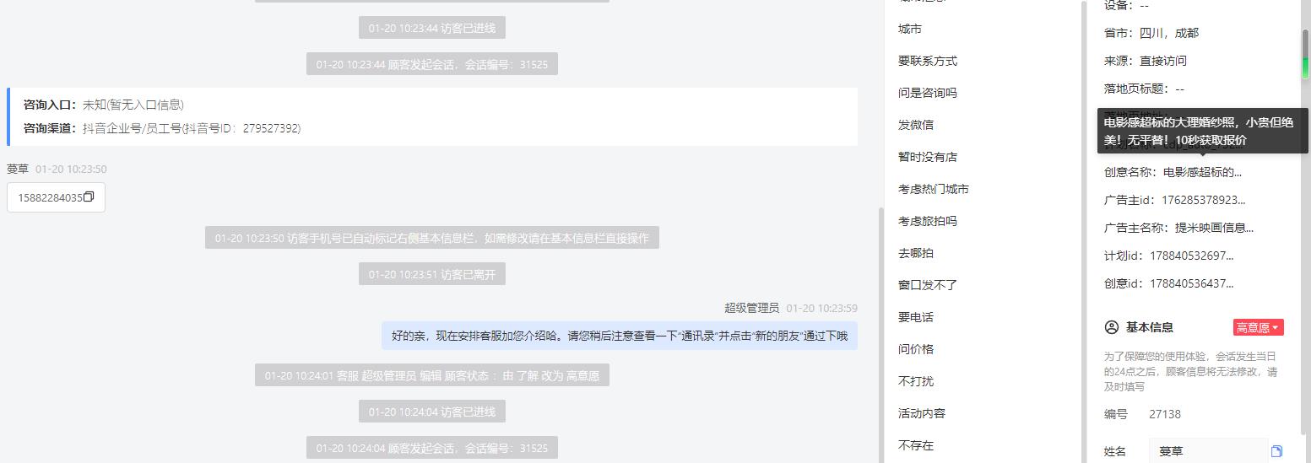Pick the 问价格 quick reply
This screenshot has height=463, width=1311.
(x=916, y=349)
